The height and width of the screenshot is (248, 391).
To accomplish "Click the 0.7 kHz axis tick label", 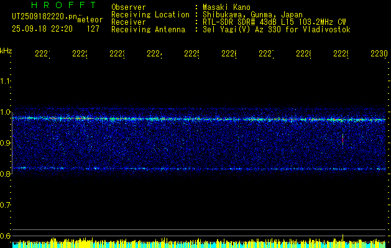I will [x=5, y=205].
